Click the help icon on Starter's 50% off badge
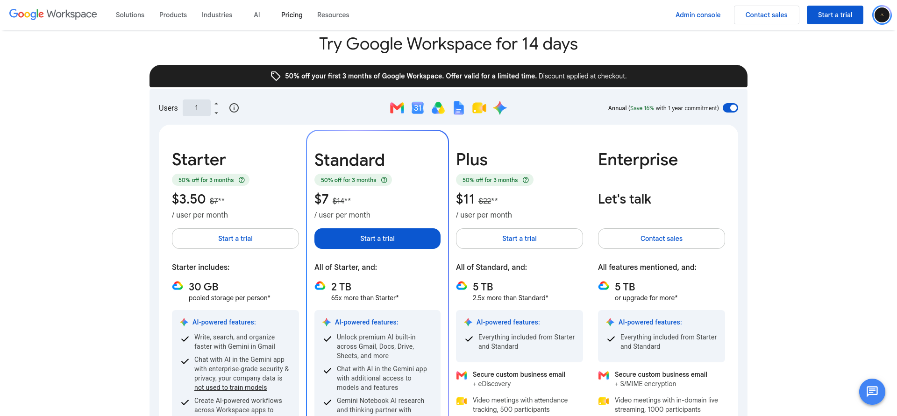Image resolution: width=897 pixels, height=416 pixels. click(x=242, y=180)
